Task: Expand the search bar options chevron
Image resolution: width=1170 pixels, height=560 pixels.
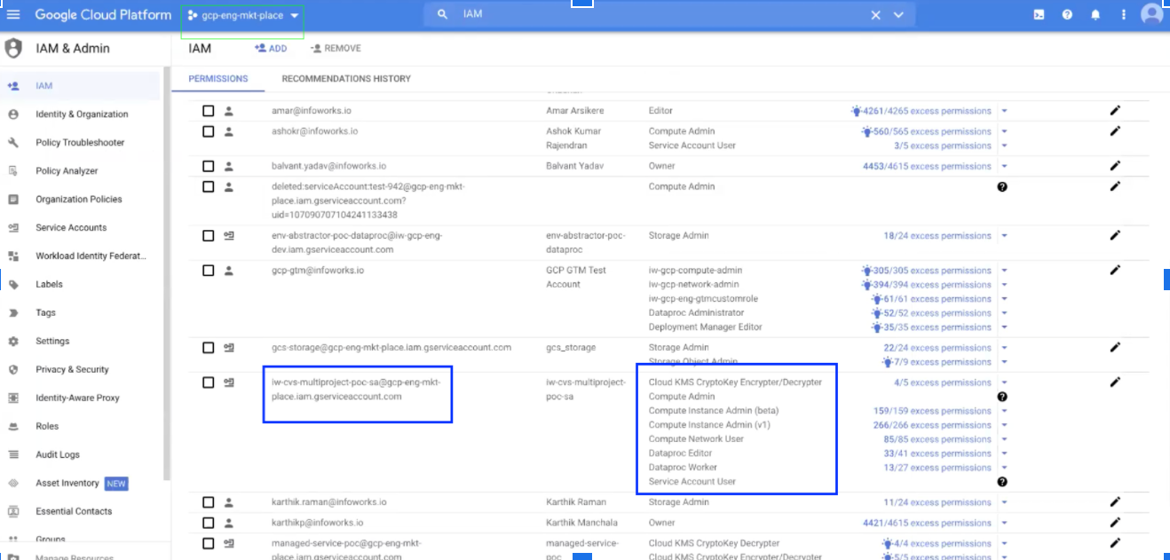Action: click(898, 15)
